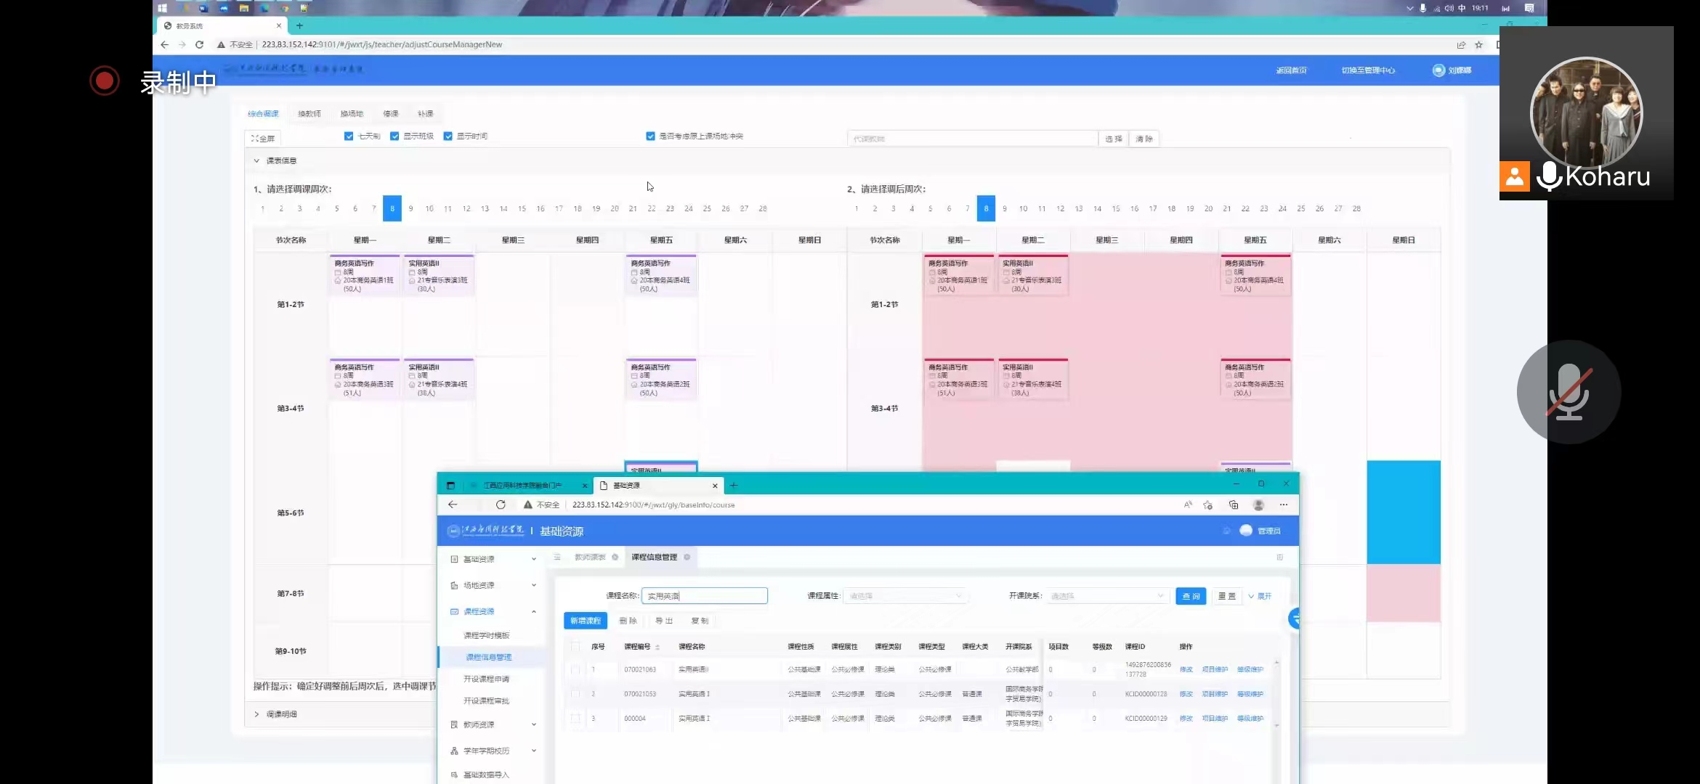Viewport: 1700px width, 784px height.
Task: Uncheck the 七天制 checkbox
Action: point(349,136)
